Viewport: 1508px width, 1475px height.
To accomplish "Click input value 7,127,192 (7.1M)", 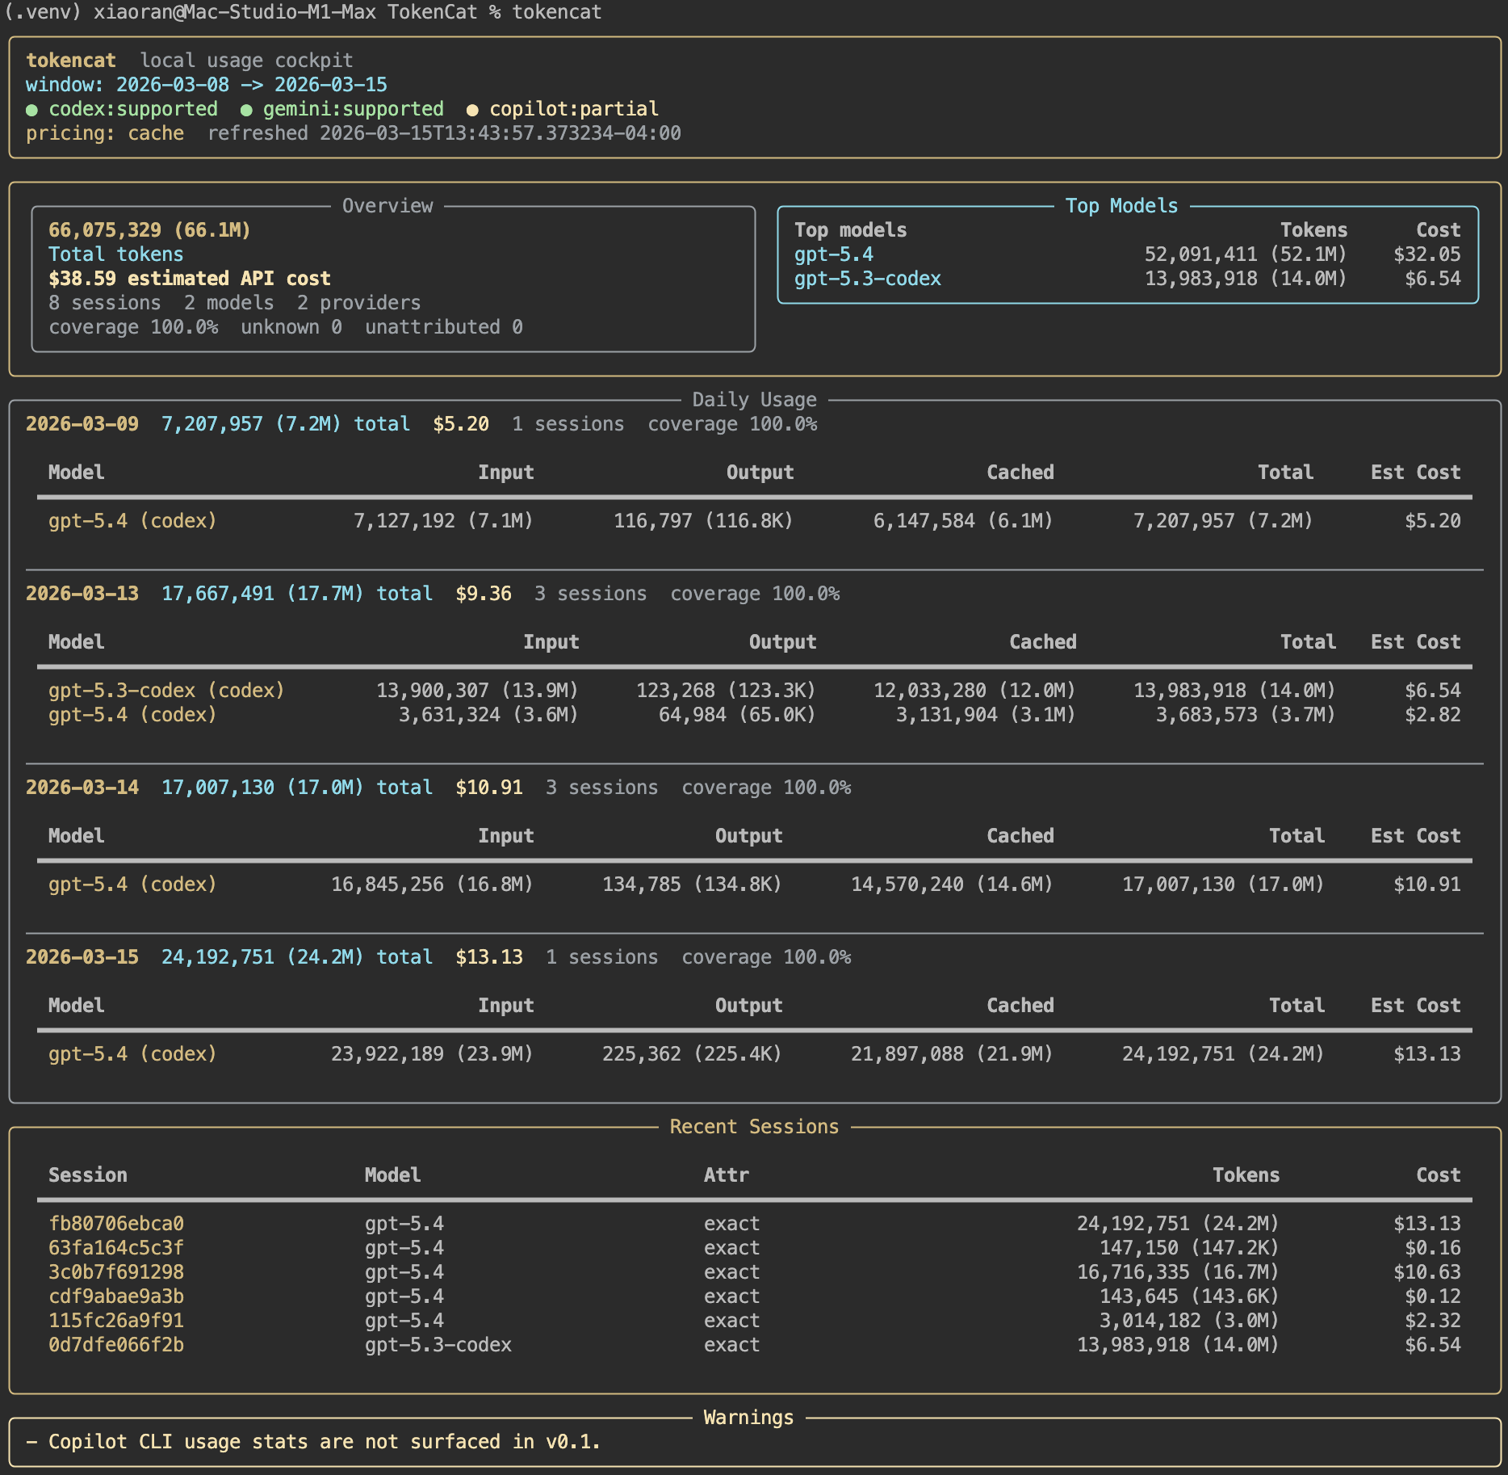I will coord(443,521).
